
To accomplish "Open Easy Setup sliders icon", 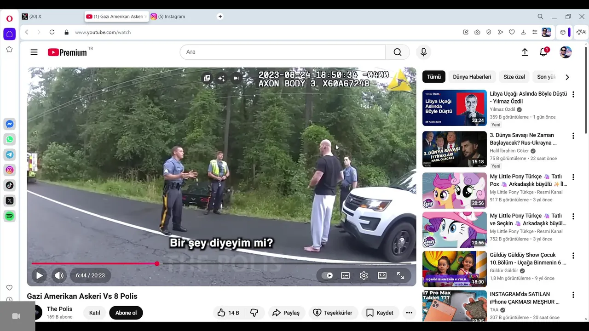I will (535, 32).
